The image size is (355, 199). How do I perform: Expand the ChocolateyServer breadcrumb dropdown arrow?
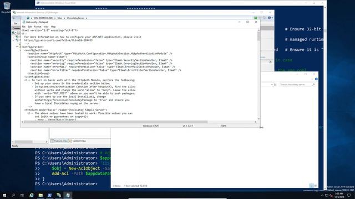click(87, 18)
